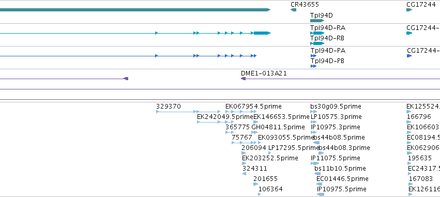Image resolution: width=440 pixels, height=197 pixels.
Task: Click the 167083 EST label
Action: click(x=421, y=179)
